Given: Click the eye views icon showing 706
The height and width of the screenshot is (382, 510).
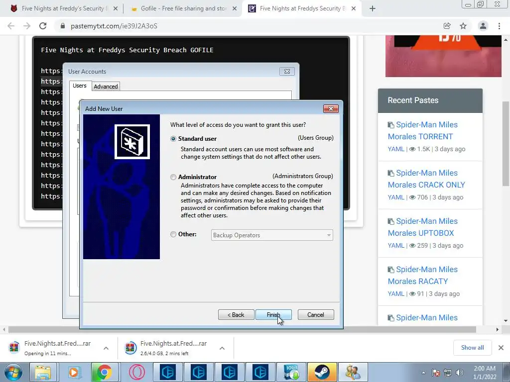Looking at the screenshot, I should [x=412, y=197].
